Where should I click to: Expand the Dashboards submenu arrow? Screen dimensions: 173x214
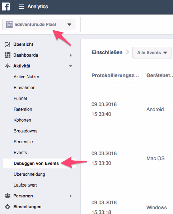tap(71, 55)
